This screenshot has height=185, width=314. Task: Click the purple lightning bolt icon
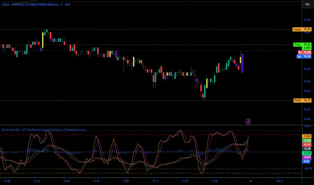248,121
